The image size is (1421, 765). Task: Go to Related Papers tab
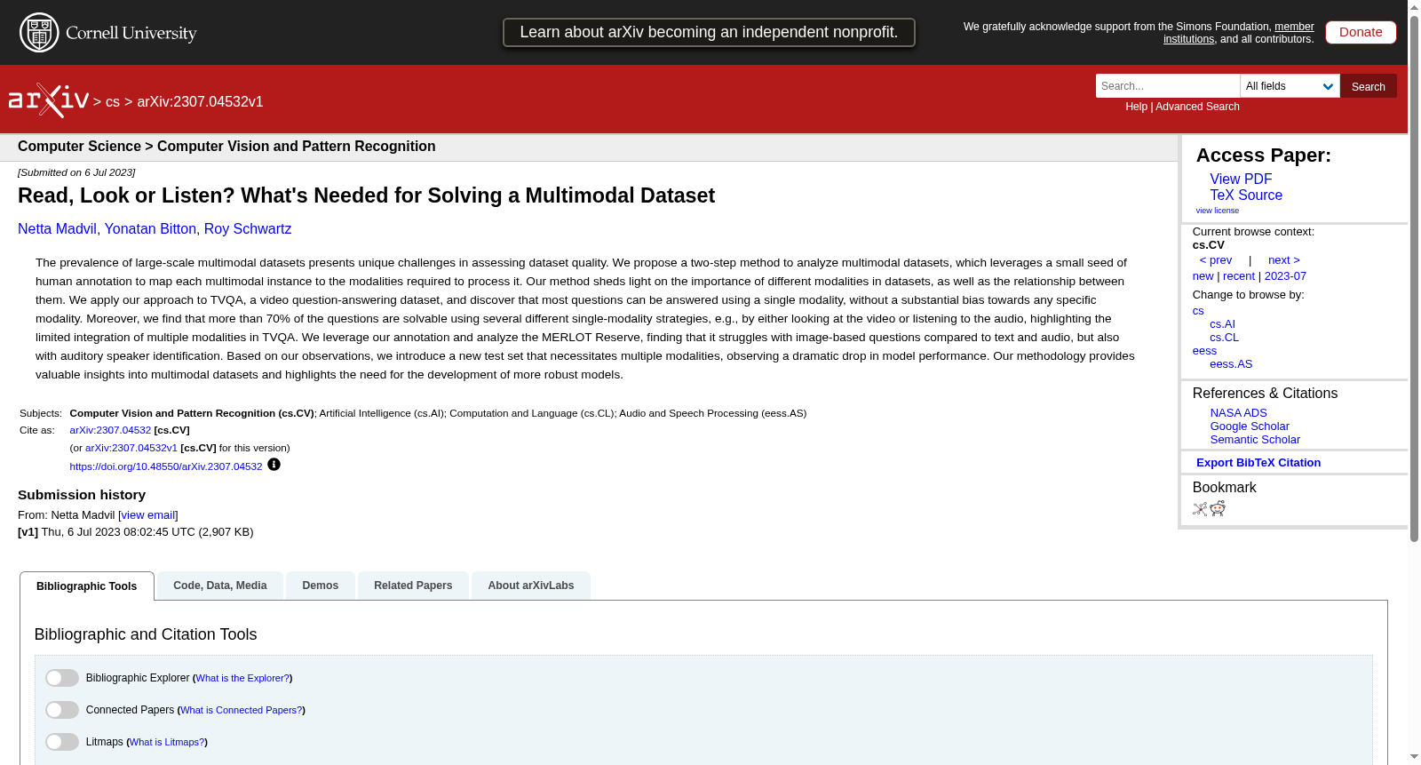(413, 586)
